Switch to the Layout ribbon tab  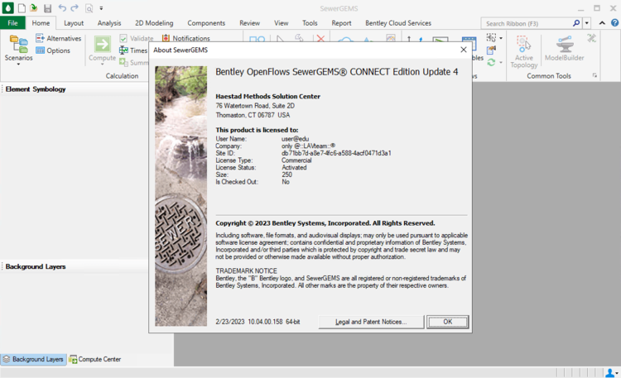[74, 23]
